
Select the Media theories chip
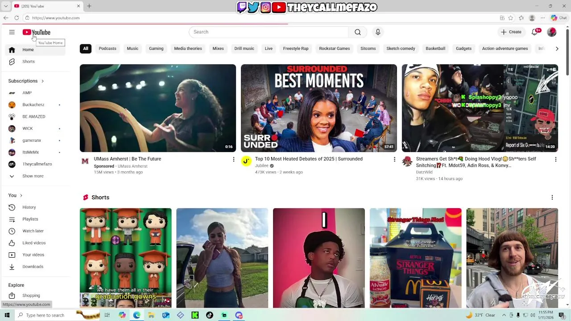pos(188,49)
